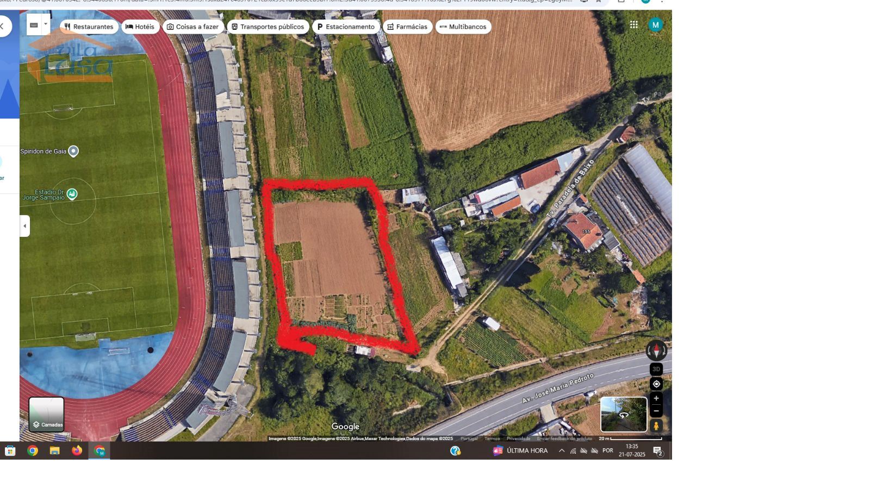Open the Street View thumbnail preview
The height and width of the screenshot is (489, 870).
[624, 415]
